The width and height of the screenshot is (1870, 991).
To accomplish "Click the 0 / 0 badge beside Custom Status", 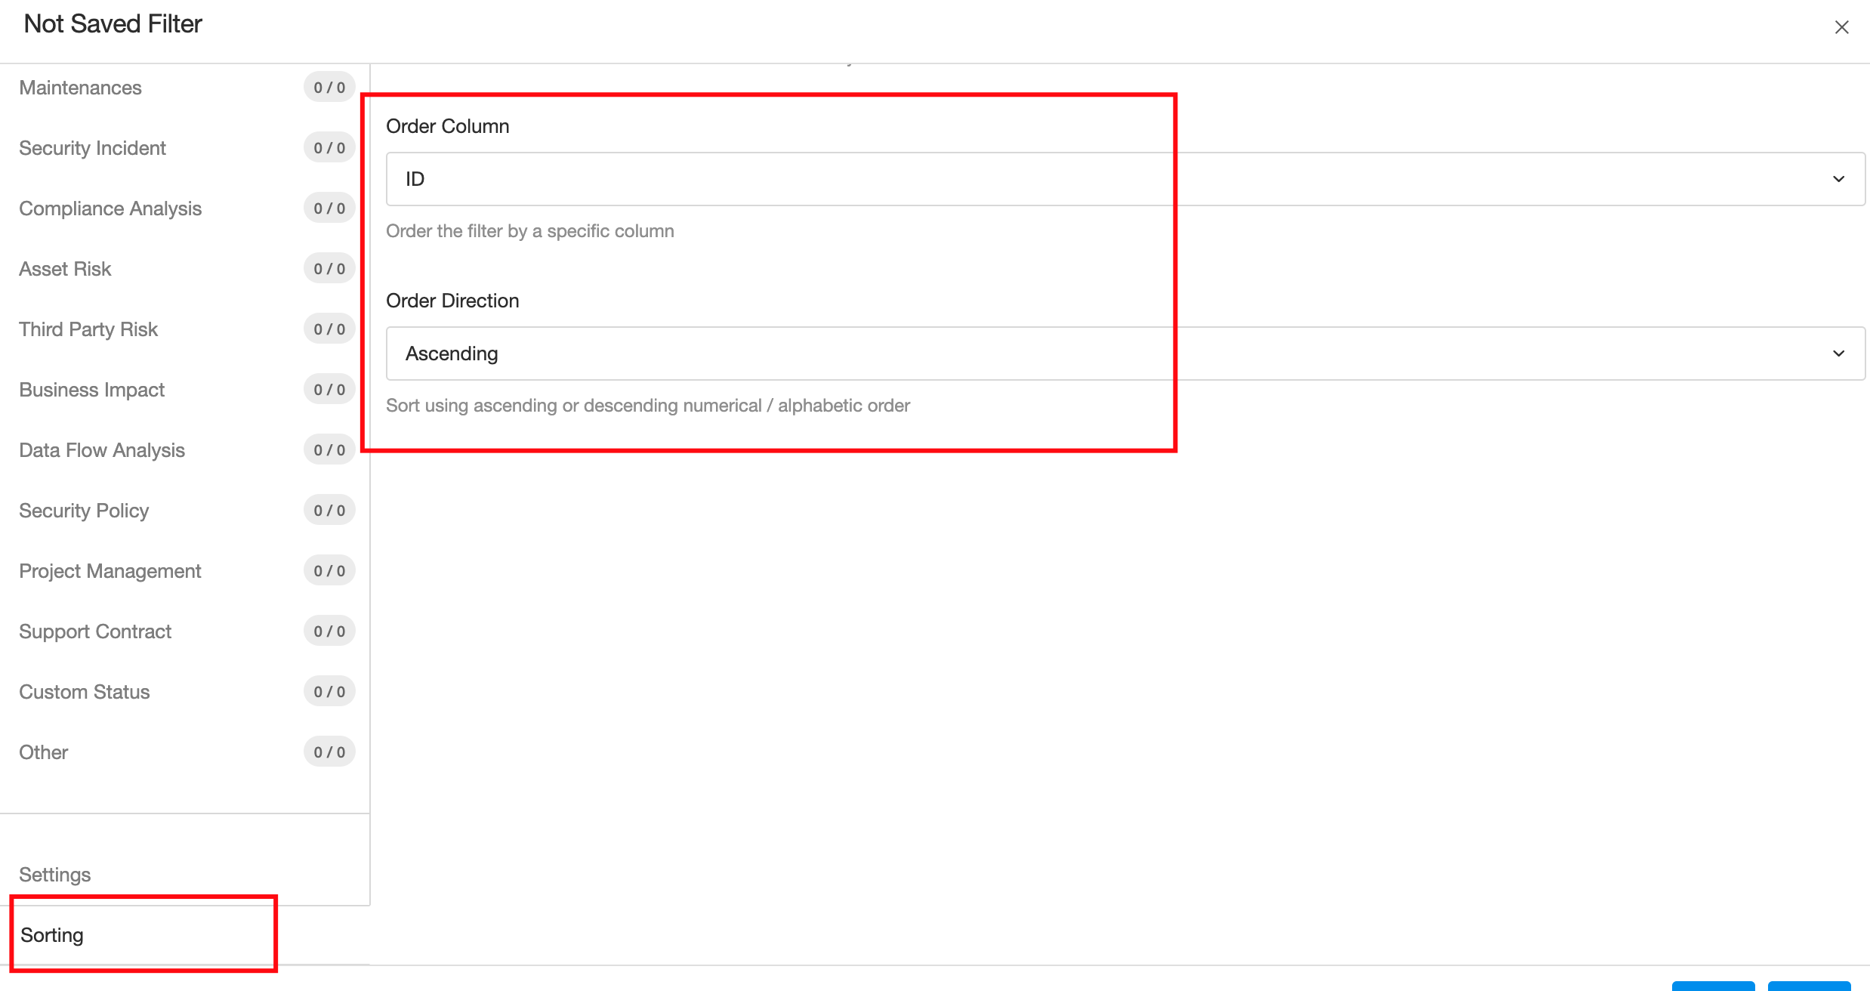I will (x=329, y=692).
